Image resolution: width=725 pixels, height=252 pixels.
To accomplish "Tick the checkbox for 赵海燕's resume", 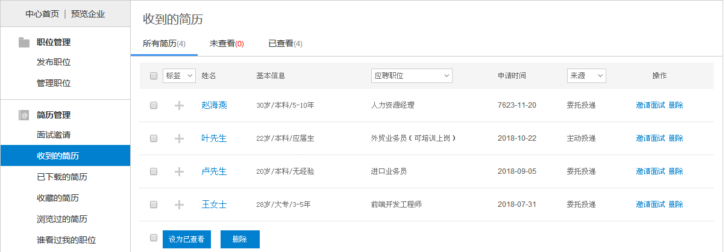I will point(154,105).
